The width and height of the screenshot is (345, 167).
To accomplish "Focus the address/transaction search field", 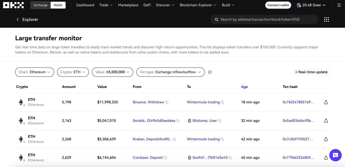I will [264, 19].
